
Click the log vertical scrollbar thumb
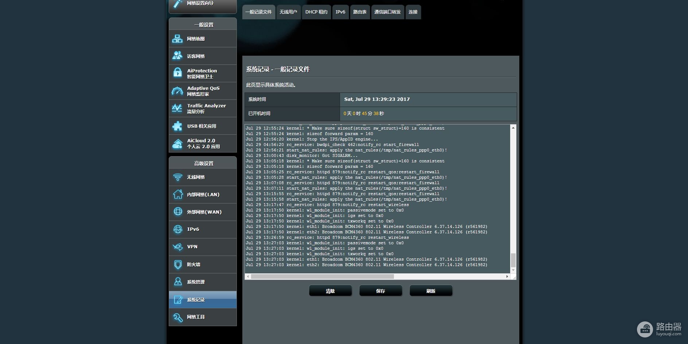point(513,260)
